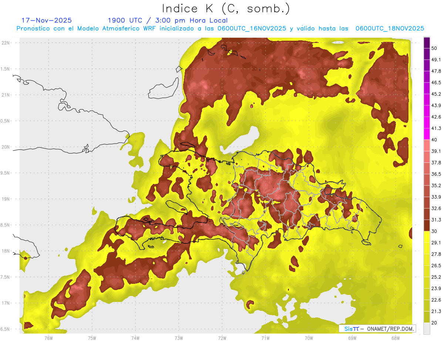Image resolution: width=444 pixels, height=343 pixels.
Task: Click legend value '33.9'
Action: tap(436, 197)
